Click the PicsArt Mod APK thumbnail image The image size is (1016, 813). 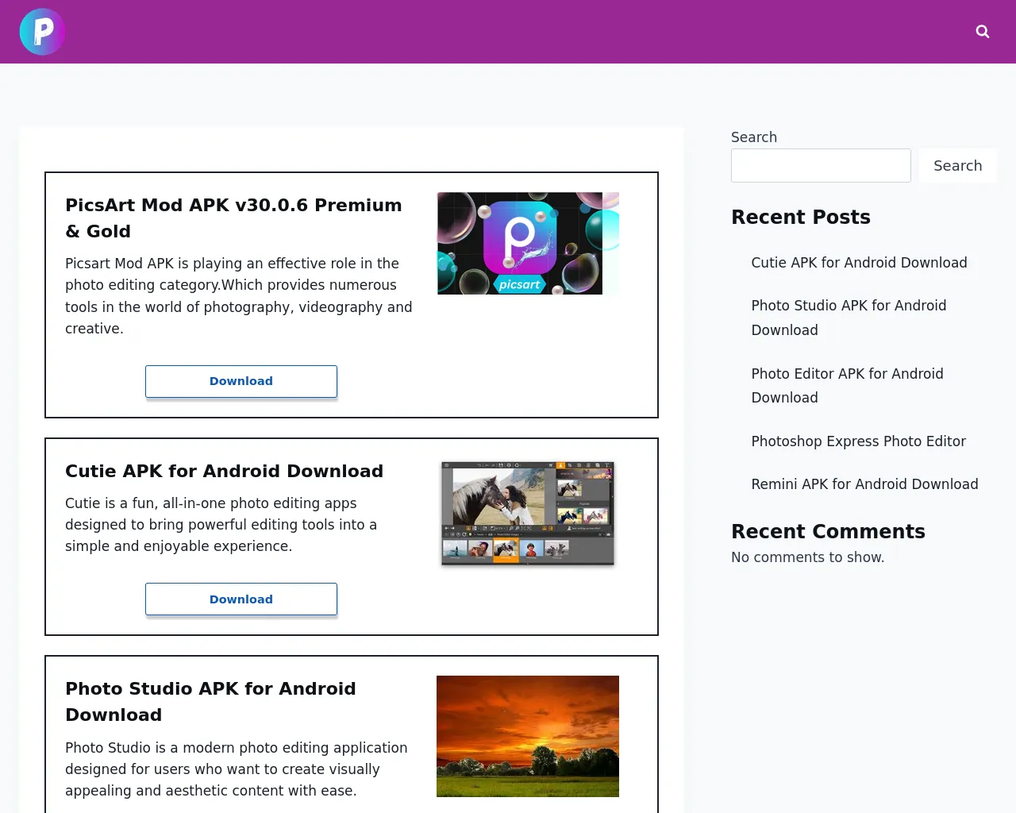coord(528,243)
